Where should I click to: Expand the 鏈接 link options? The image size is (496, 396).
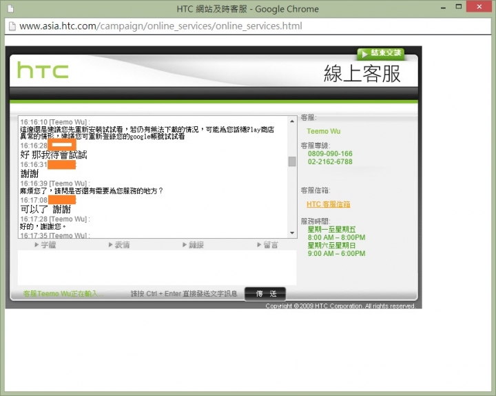point(193,245)
